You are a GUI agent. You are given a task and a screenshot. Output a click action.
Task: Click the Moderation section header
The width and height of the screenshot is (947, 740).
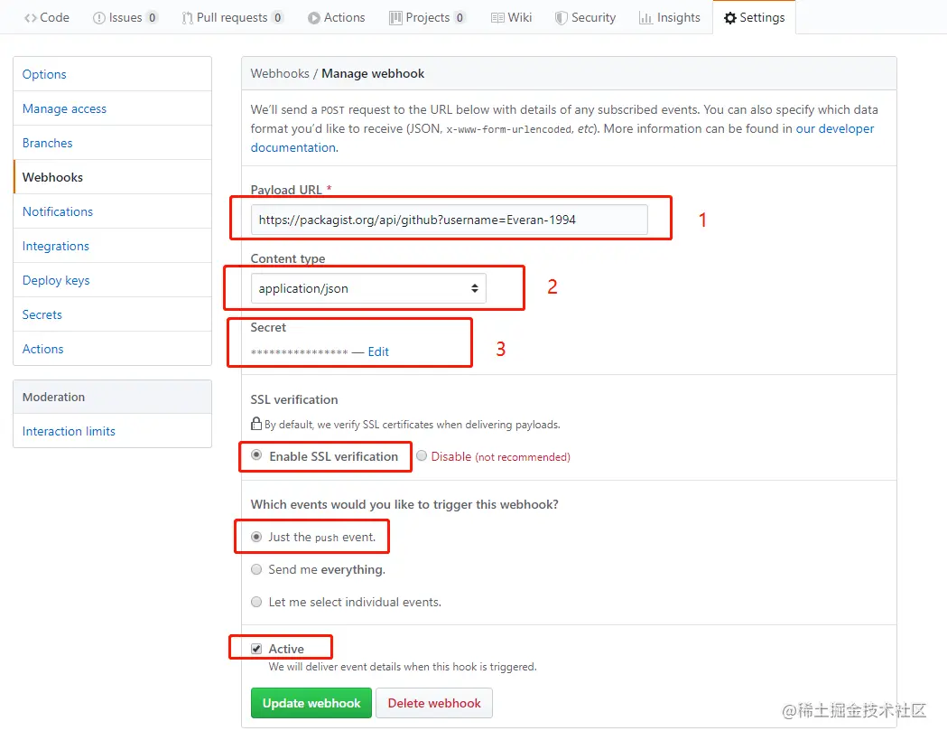click(112, 398)
